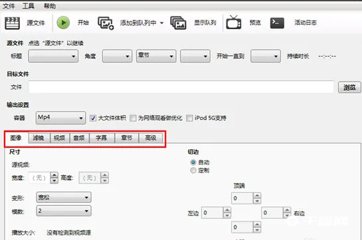This screenshot has width=362, height=240.
Task: Decrease the 顶端 top crop value
Action: pyautogui.click(x=257, y=201)
